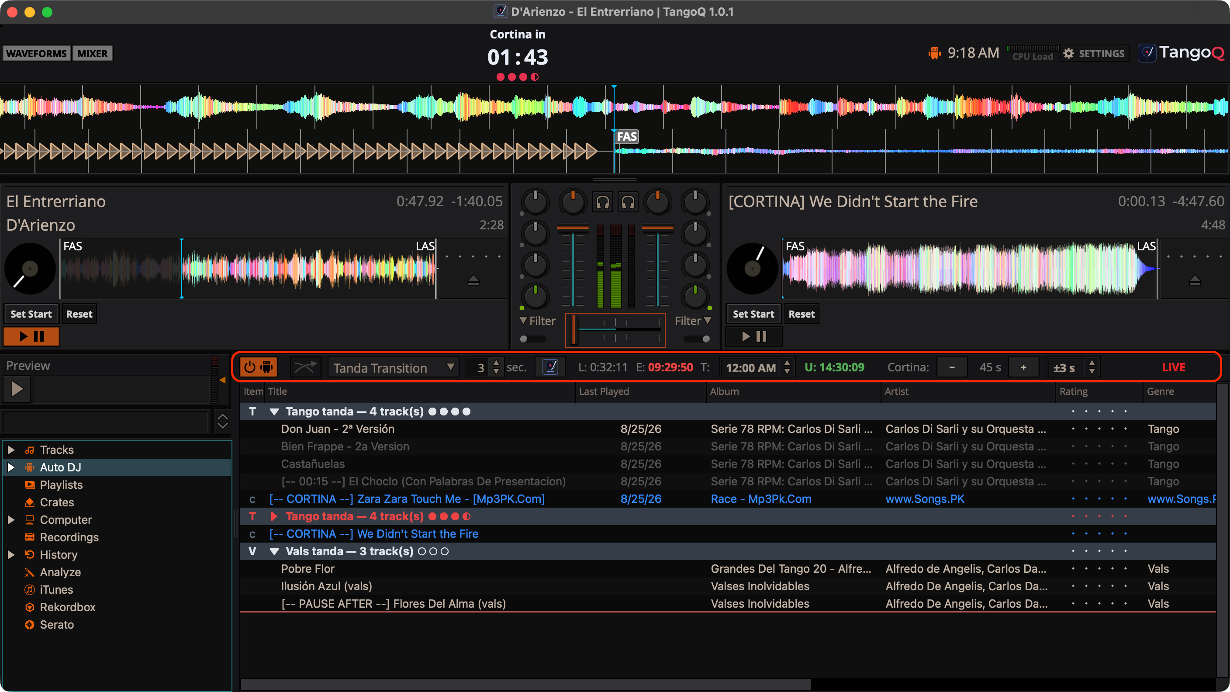The image size is (1230, 692).
Task: Open Settings via the gear icon
Action: [x=1095, y=53]
